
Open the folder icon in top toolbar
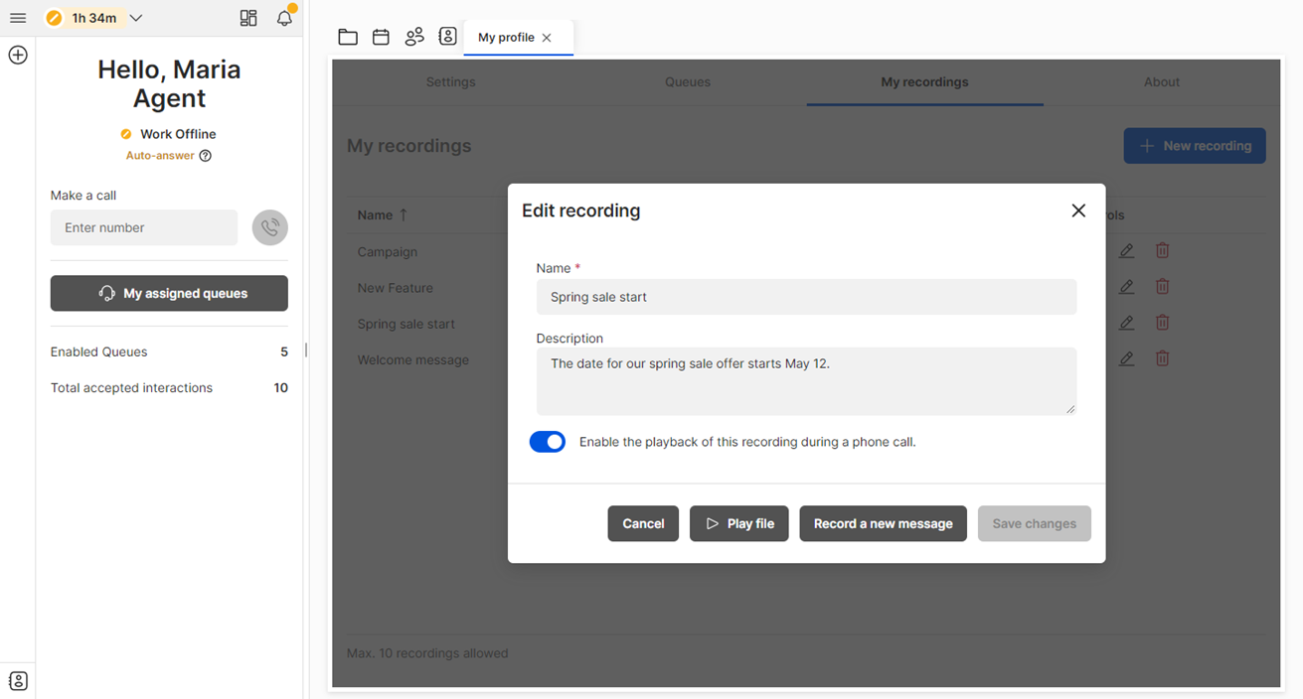[348, 37]
